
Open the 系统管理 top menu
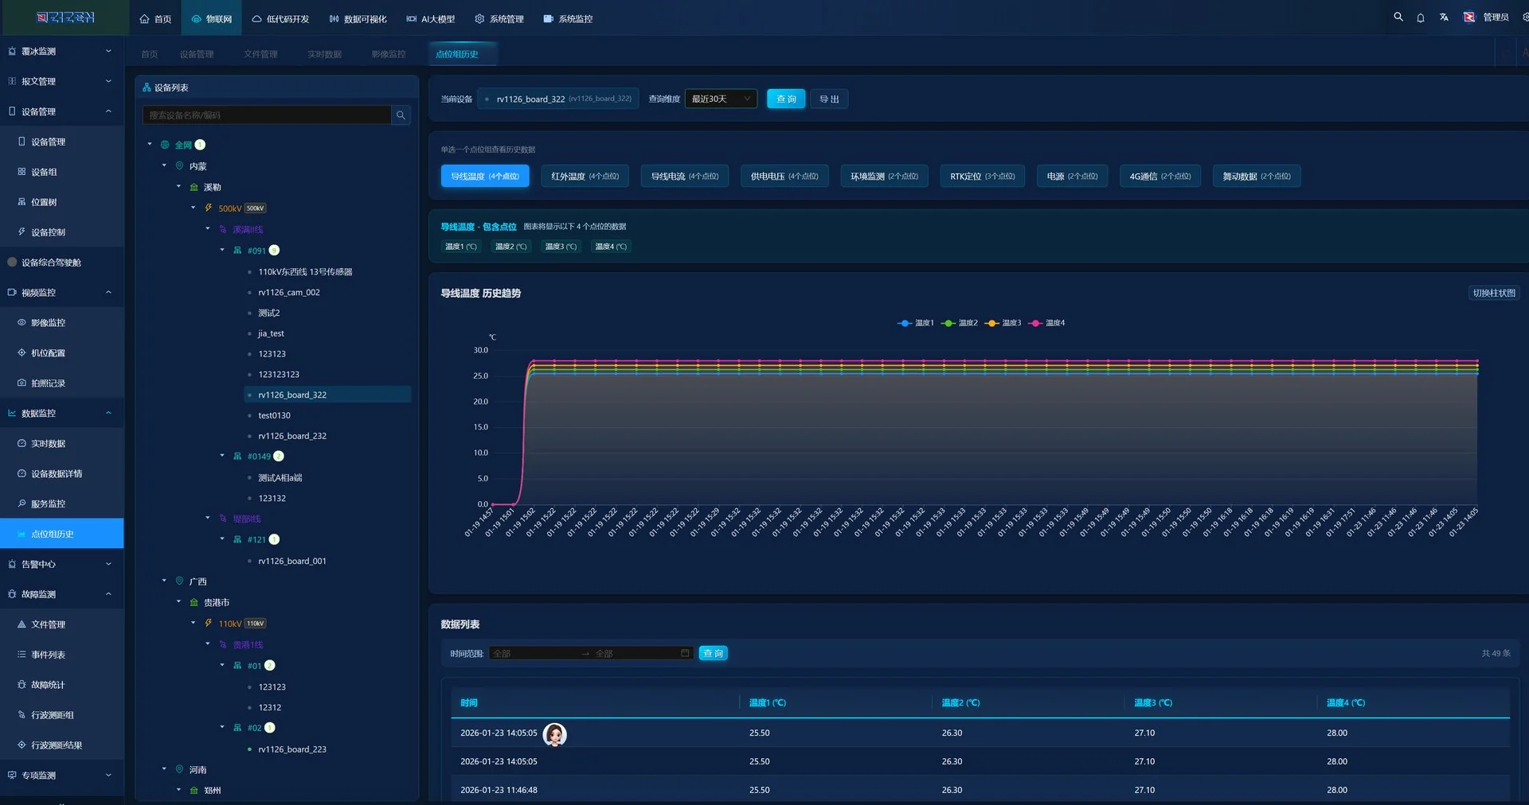499,18
